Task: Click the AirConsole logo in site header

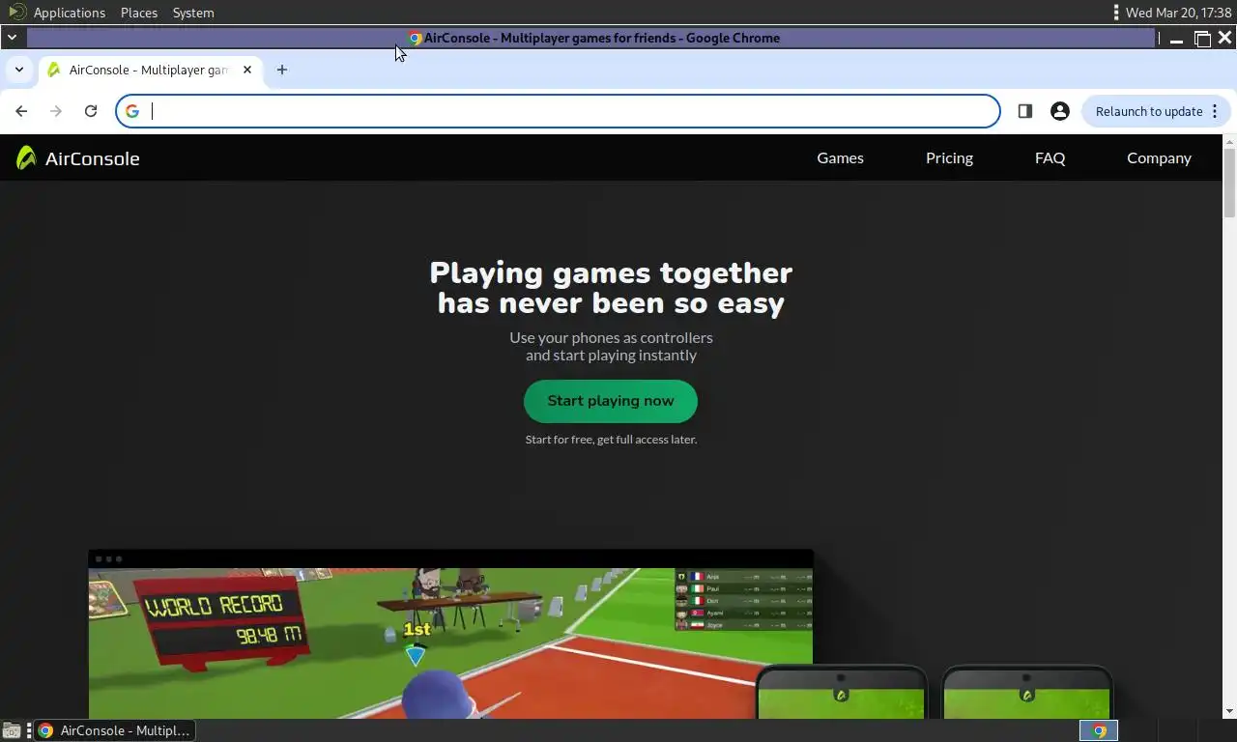Action: click(x=78, y=158)
